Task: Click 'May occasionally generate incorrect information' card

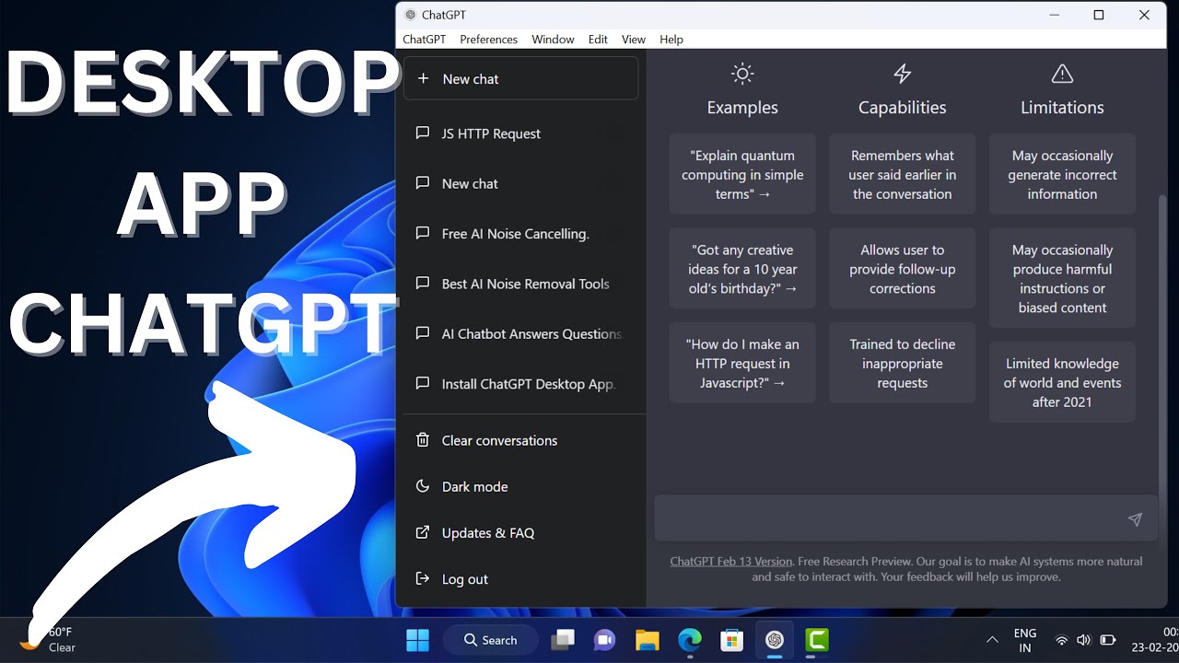Action: tap(1062, 174)
